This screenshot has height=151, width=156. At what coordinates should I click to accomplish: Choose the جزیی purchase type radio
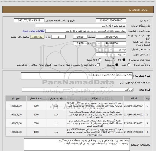tap(129, 65)
